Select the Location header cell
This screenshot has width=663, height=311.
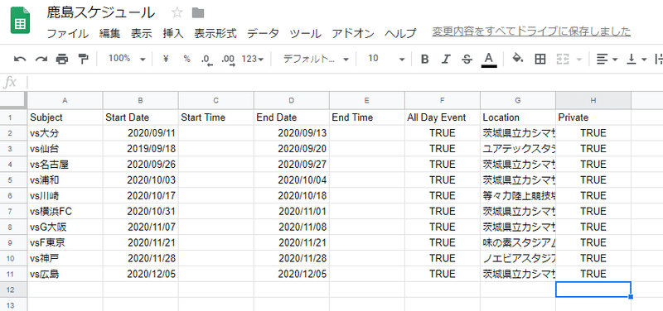518,117
